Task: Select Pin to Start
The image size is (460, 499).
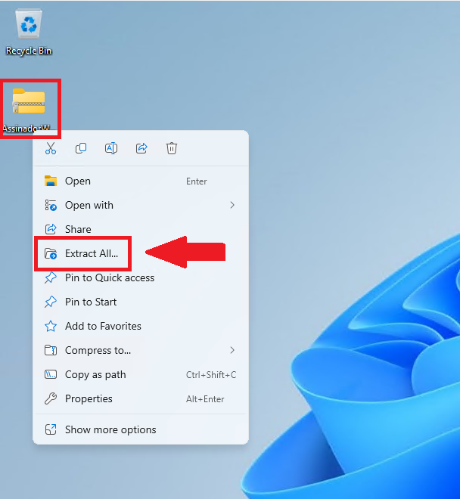Action: click(141, 302)
